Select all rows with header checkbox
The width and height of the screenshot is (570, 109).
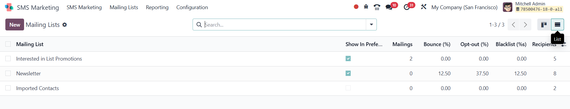pos(8,44)
